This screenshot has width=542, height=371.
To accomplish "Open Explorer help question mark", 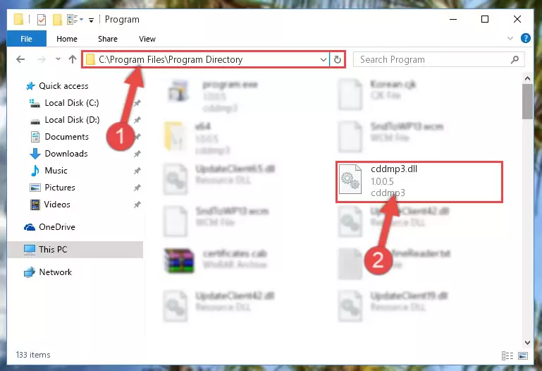I will [525, 38].
